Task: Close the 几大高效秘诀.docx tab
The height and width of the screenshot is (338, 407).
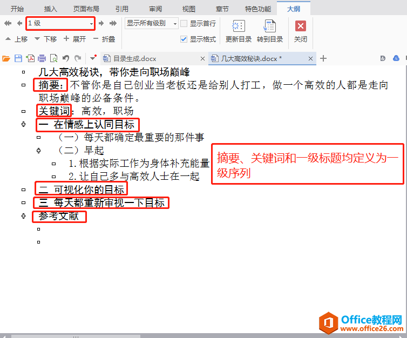Action: (x=310, y=59)
